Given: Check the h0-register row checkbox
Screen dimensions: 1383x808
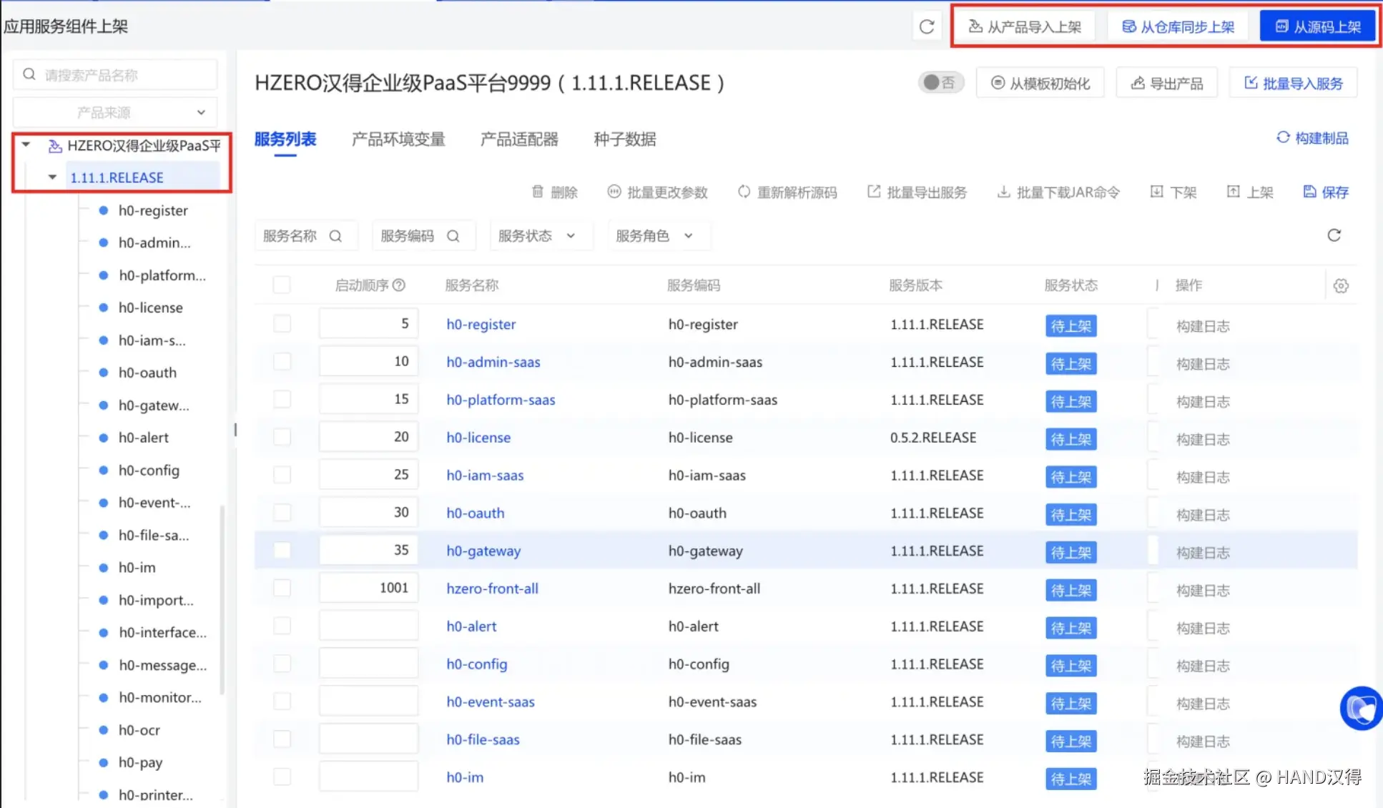Looking at the screenshot, I should click(282, 324).
